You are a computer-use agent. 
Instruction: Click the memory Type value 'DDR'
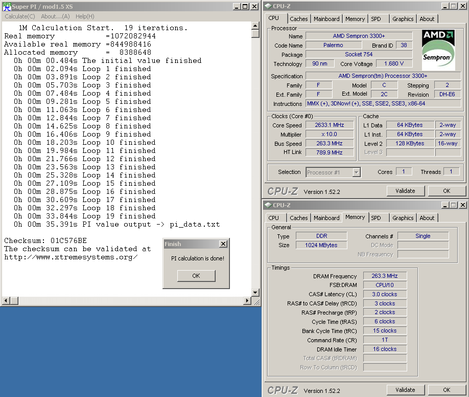[x=321, y=236]
